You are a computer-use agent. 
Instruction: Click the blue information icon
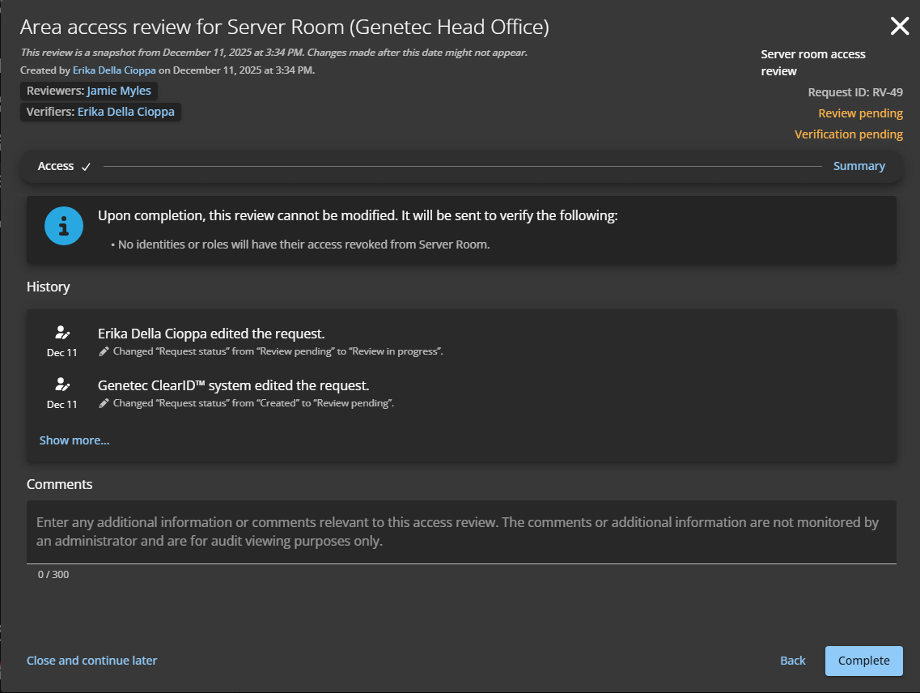[x=63, y=226]
